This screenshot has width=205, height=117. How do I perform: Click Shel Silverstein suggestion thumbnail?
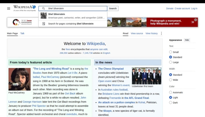pos(44,16)
